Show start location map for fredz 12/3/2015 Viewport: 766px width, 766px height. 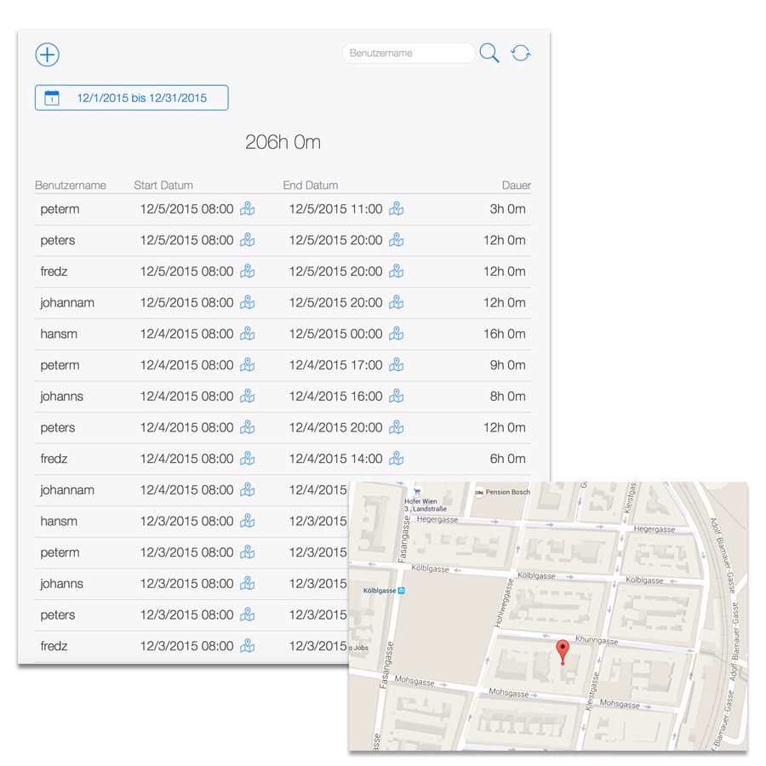coord(247,646)
